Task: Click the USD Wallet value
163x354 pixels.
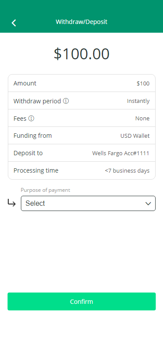Action: (x=135, y=136)
